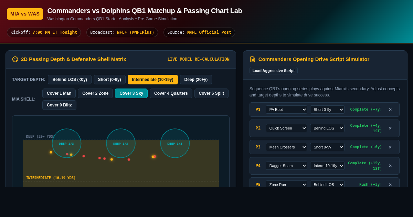This screenshot has height=217, width=413.
Task: Open P1 PA Boot concept dropdown
Action: pyautogui.click(x=286, y=110)
